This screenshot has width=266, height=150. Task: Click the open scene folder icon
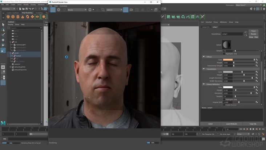[23, 9]
